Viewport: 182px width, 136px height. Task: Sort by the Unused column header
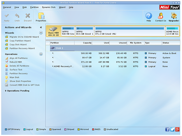[x=118, y=43]
